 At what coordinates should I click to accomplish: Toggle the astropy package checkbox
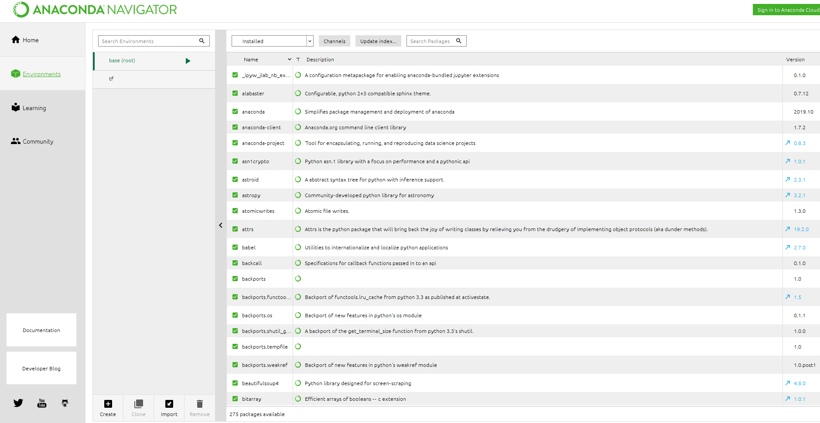click(x=235, y=195)
